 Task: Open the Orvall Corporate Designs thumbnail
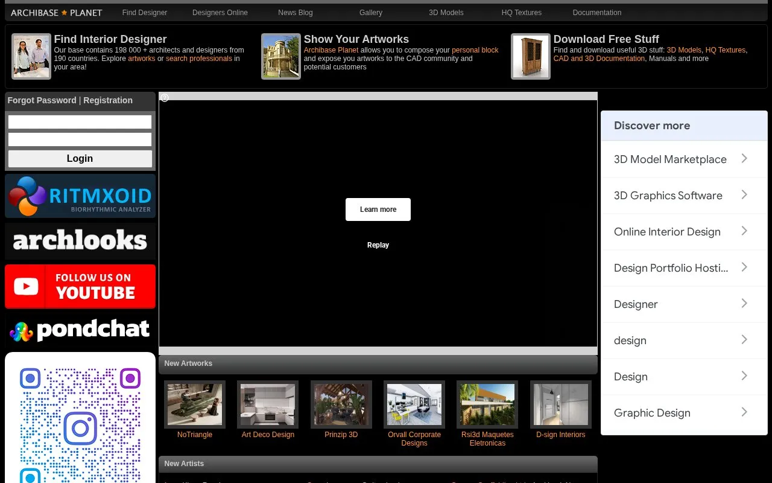click(x=414, y=405)
